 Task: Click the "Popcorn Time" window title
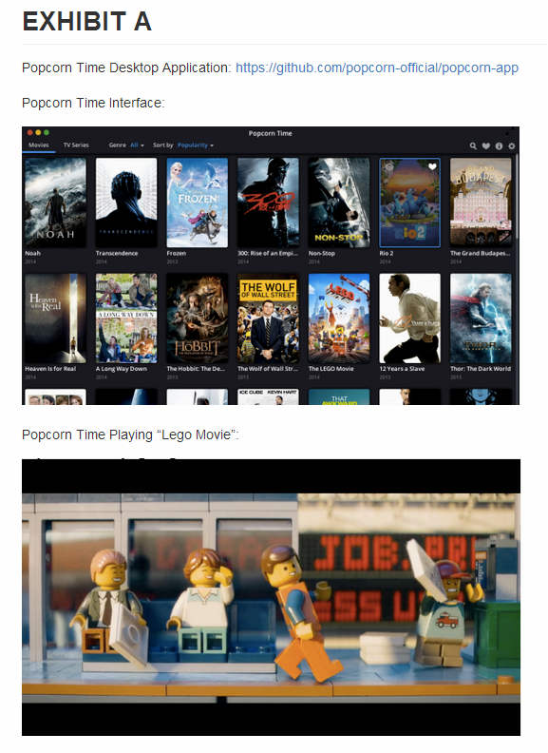[270, 133]
